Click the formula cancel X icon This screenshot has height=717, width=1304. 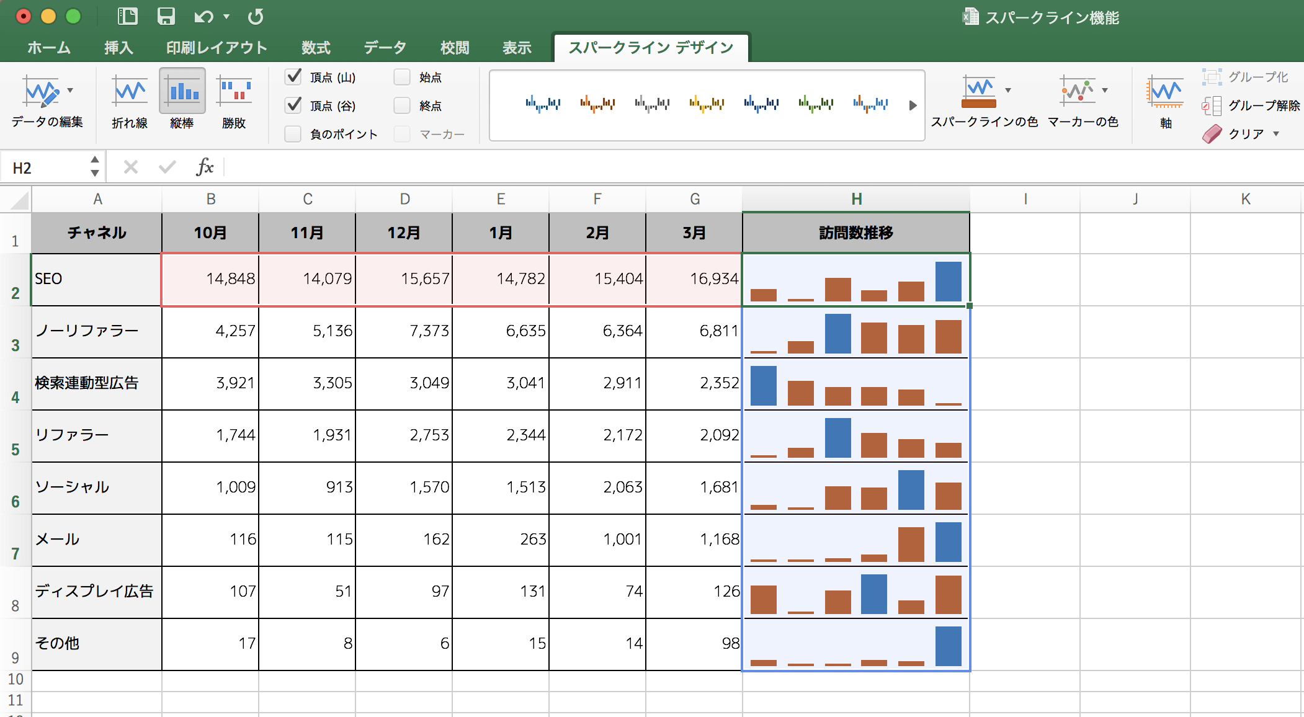(x=131, y=167)
